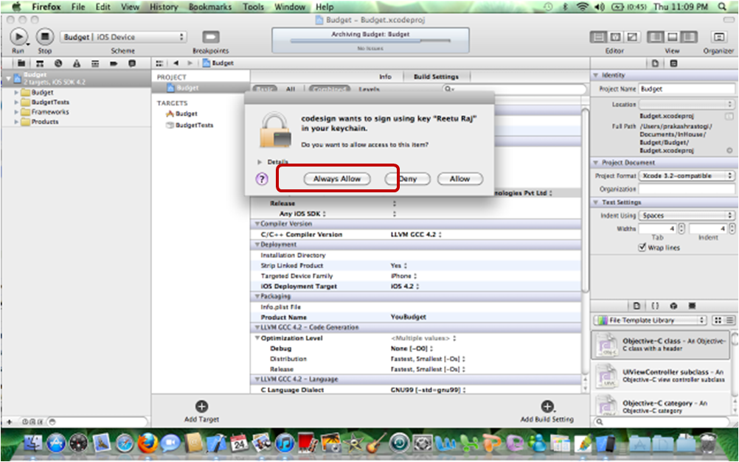Image resolution: width=739 pixels, height=462 pixels.
Task: Show the Breakpoint navigator
Action: 114,63
